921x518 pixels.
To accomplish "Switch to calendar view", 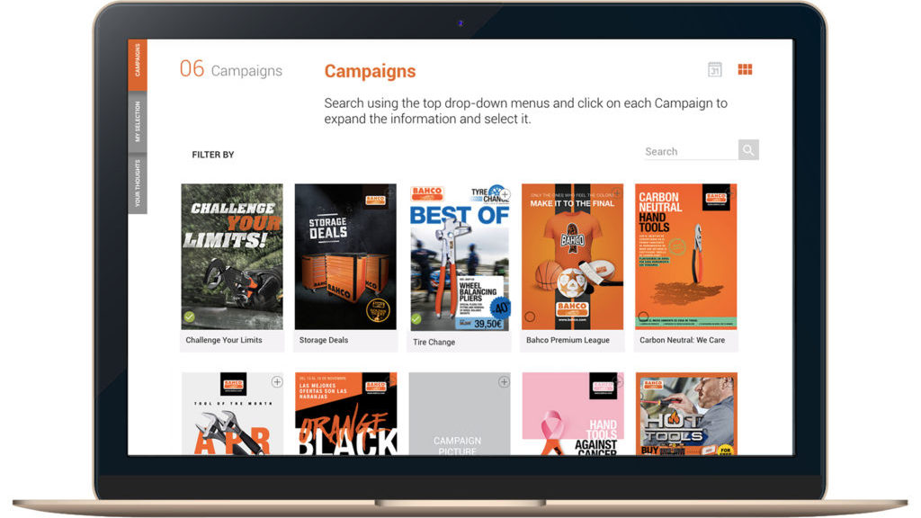I will [715, 70].
